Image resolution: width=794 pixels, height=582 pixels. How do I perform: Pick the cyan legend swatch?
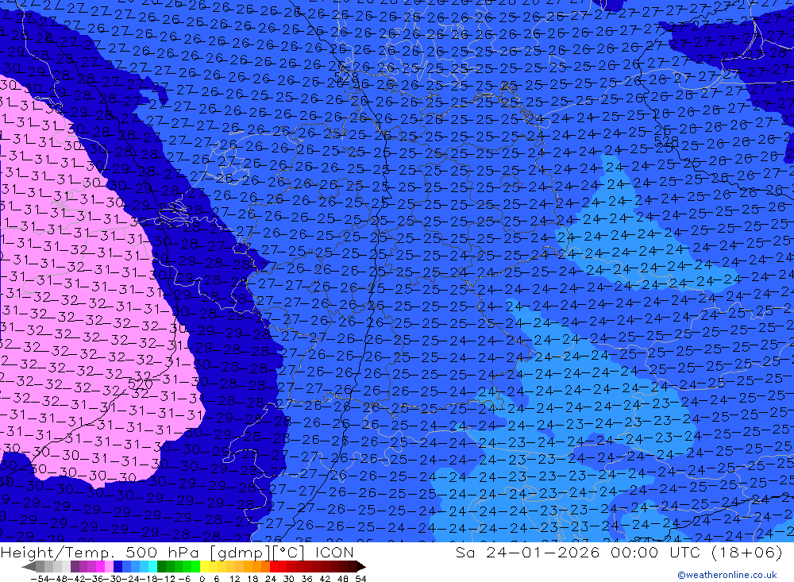152,566
